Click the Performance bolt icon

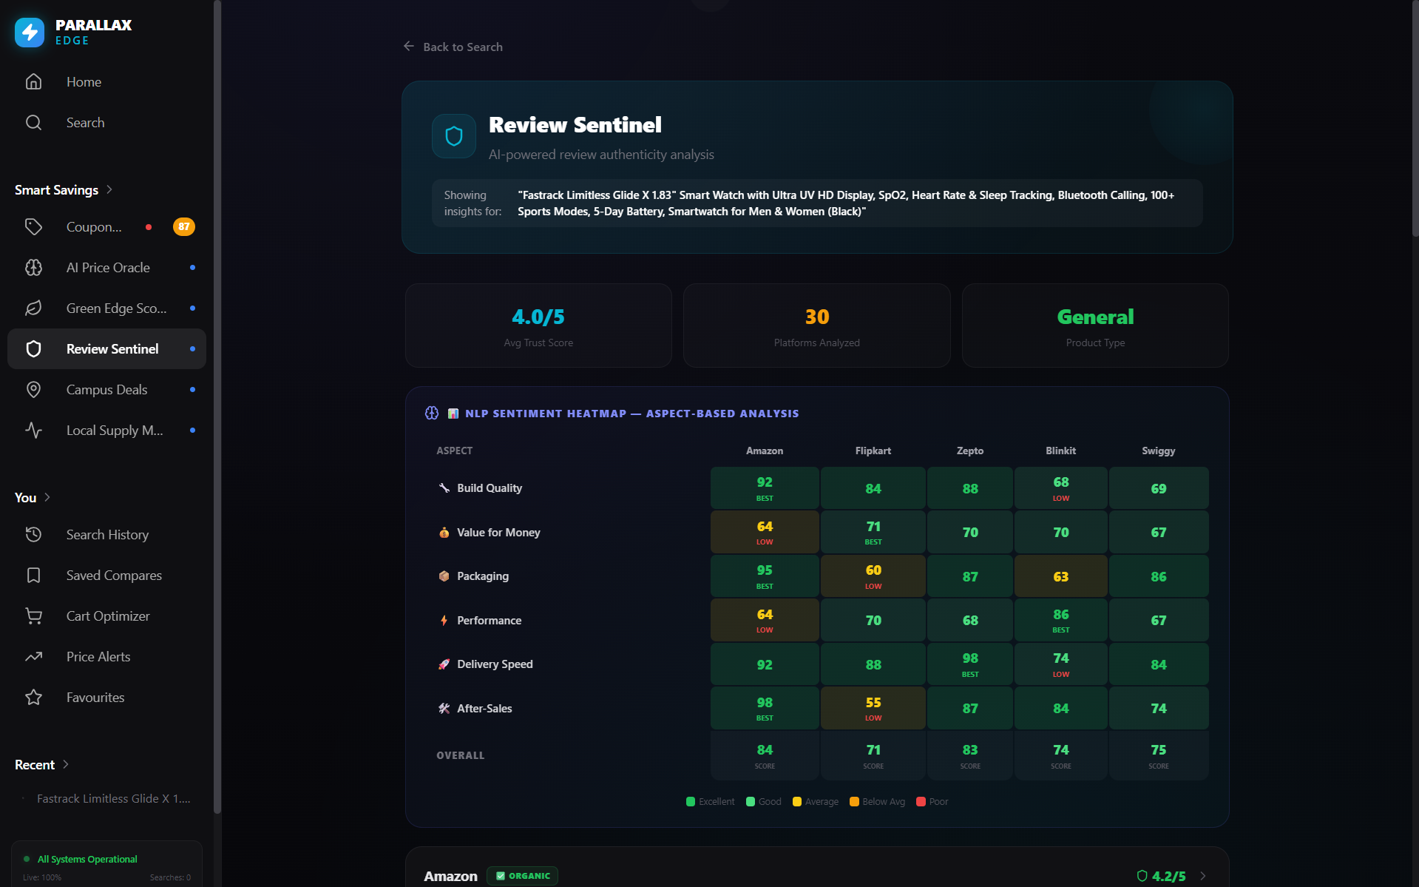pyautogui.click(x=444, y=620)
